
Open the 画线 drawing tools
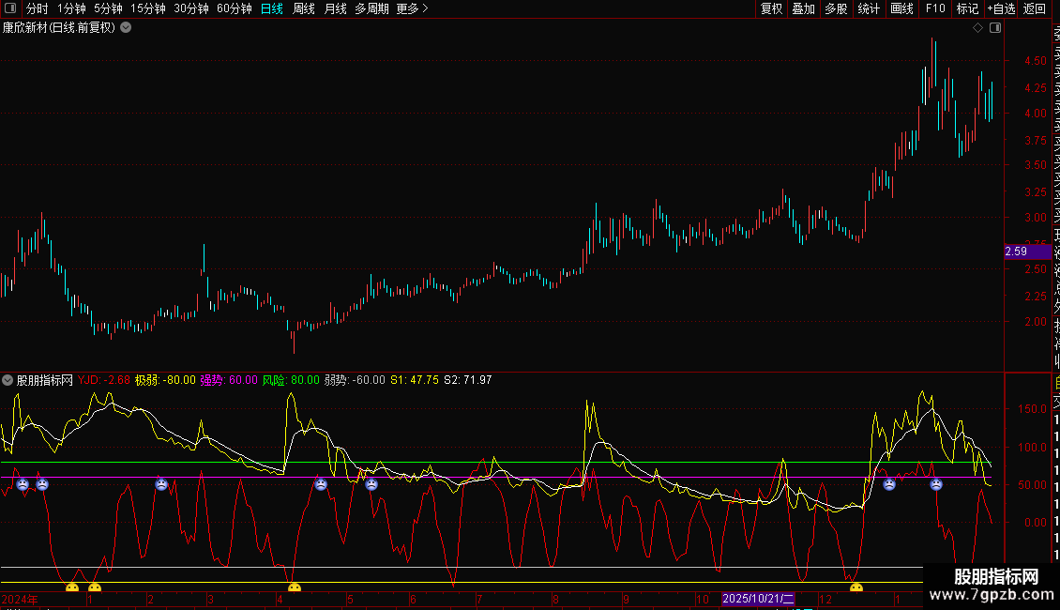[901, 8]
